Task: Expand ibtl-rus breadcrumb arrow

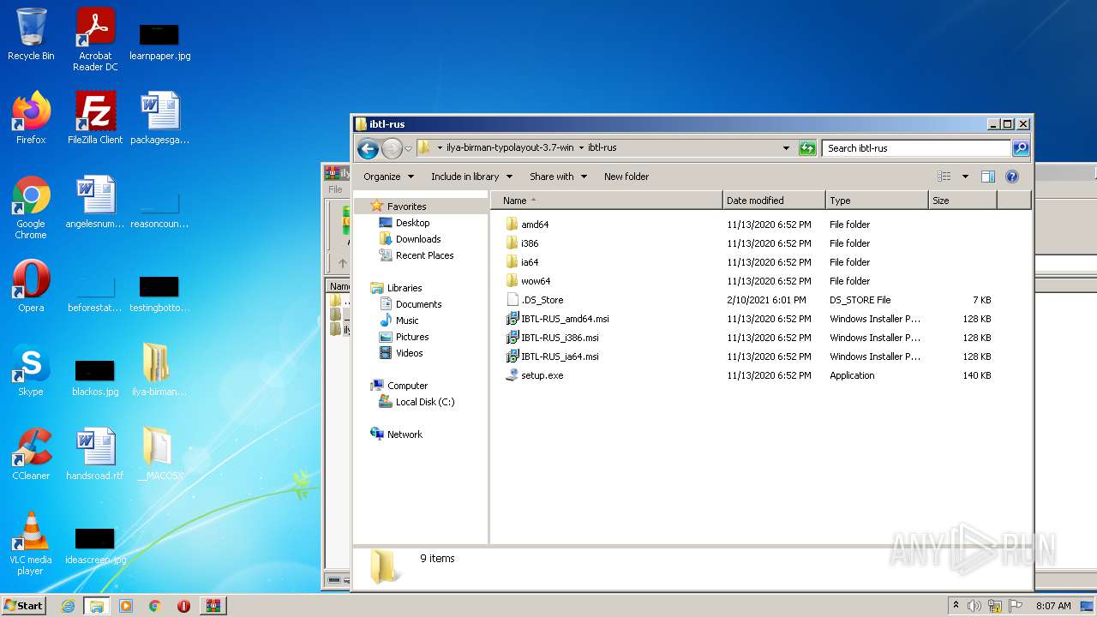Action: pyautogui.click(x=580, y=147)
